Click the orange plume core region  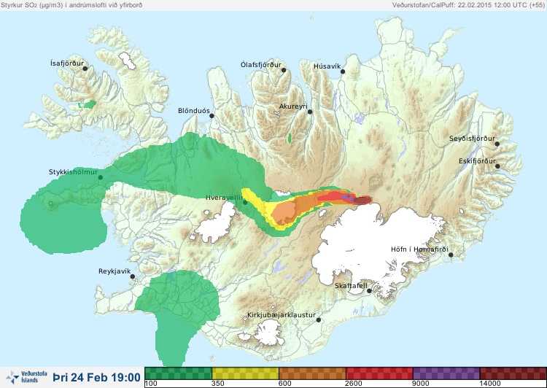click(284, 213)
